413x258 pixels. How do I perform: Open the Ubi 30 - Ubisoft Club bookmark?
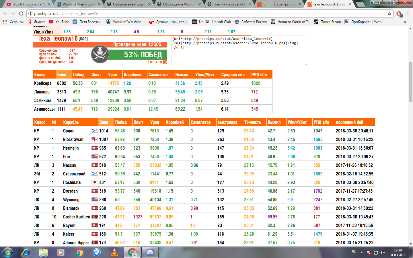[x=211, y=22]
